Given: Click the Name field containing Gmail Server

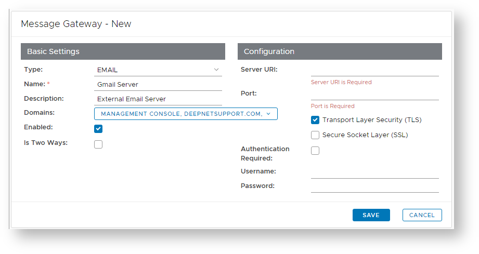Looking at the screenshot, I should (x=158, y=84).
